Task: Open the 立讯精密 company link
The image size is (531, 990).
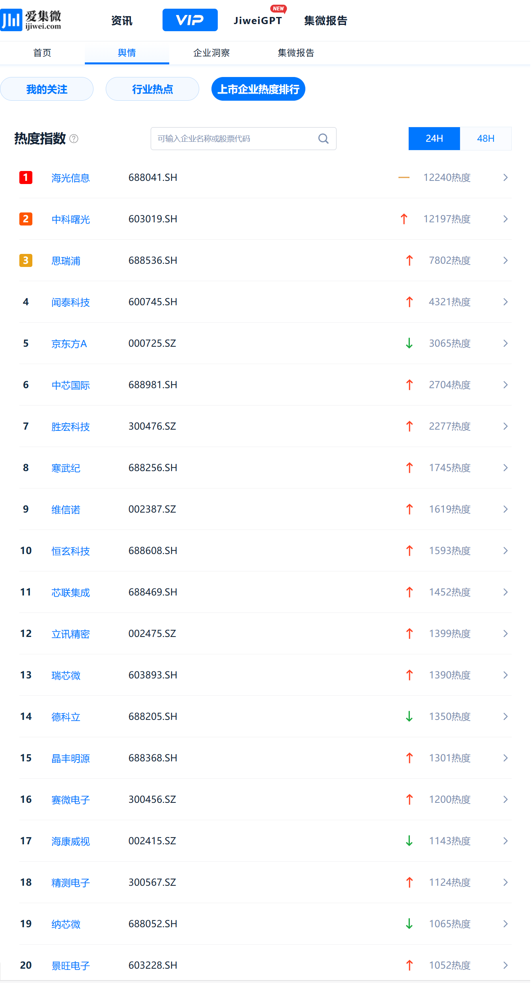Action: (x=71, y=634)
